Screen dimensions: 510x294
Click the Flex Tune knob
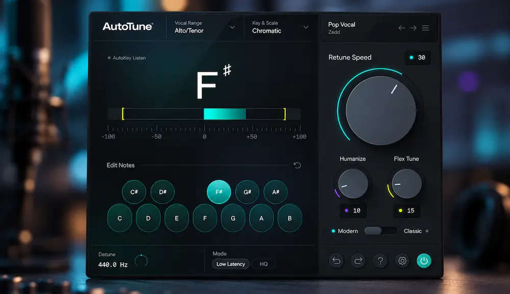coord(406,183)
